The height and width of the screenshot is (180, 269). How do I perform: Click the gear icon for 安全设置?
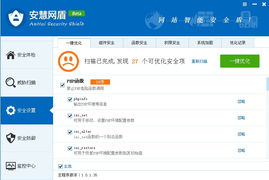(x=10, y=110)
